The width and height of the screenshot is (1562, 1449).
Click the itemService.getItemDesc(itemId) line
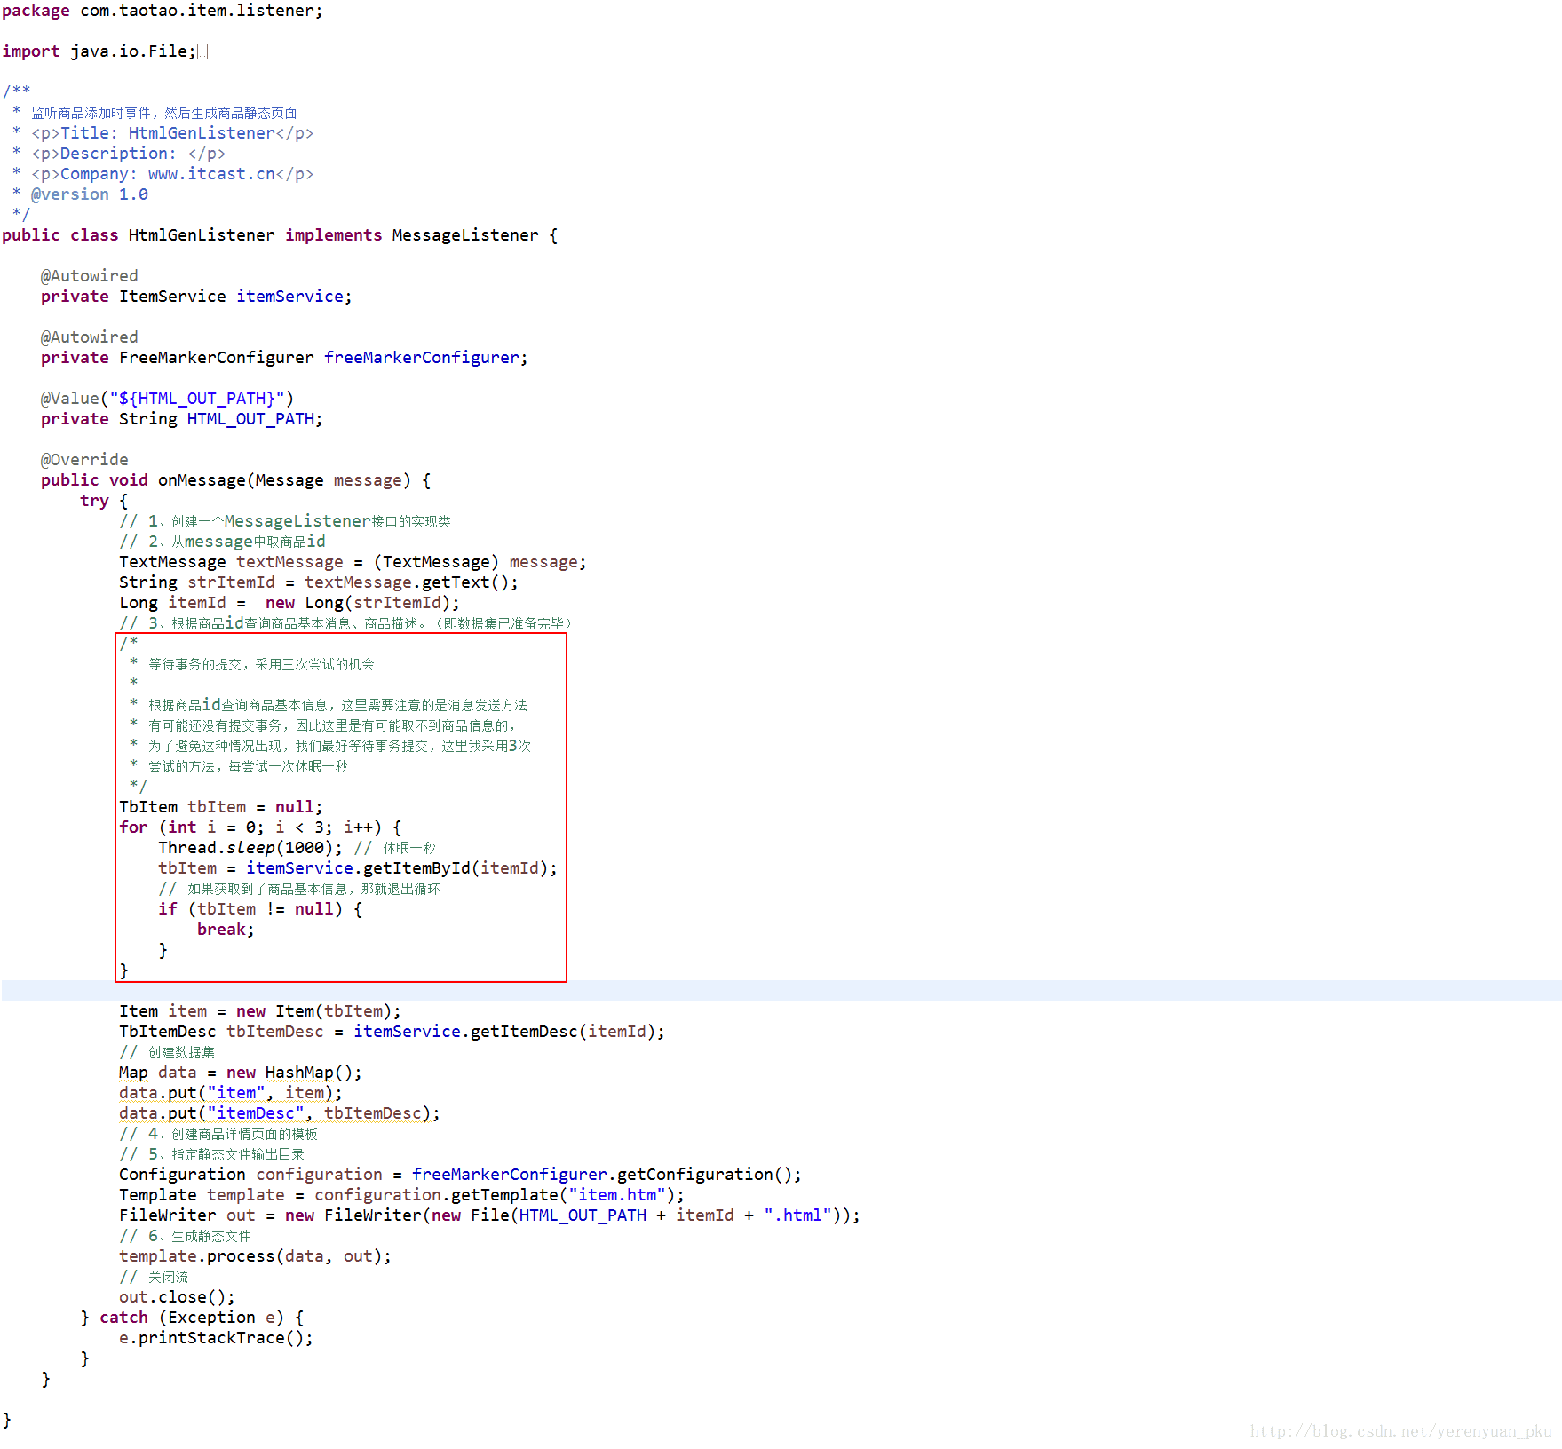pyautogui.click(x=392, y=1032)
